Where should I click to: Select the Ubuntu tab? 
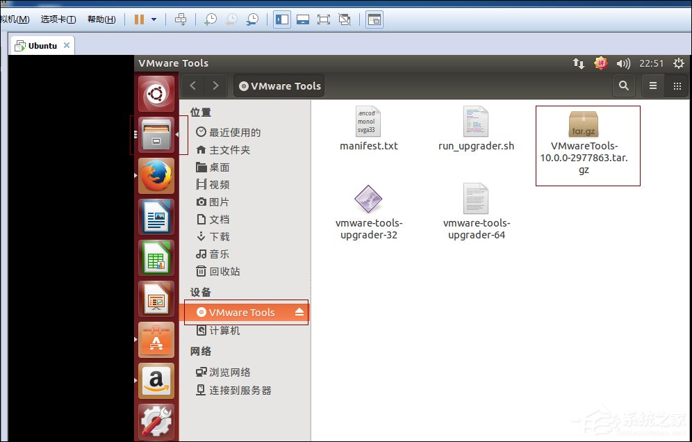(x=40, y=45)
